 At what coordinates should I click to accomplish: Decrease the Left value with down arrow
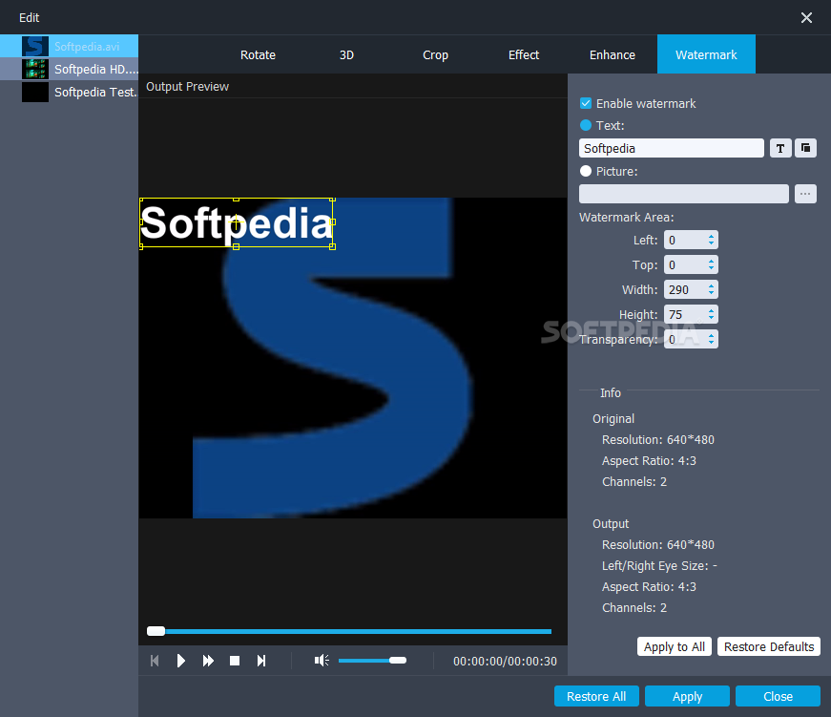point(711,243)
